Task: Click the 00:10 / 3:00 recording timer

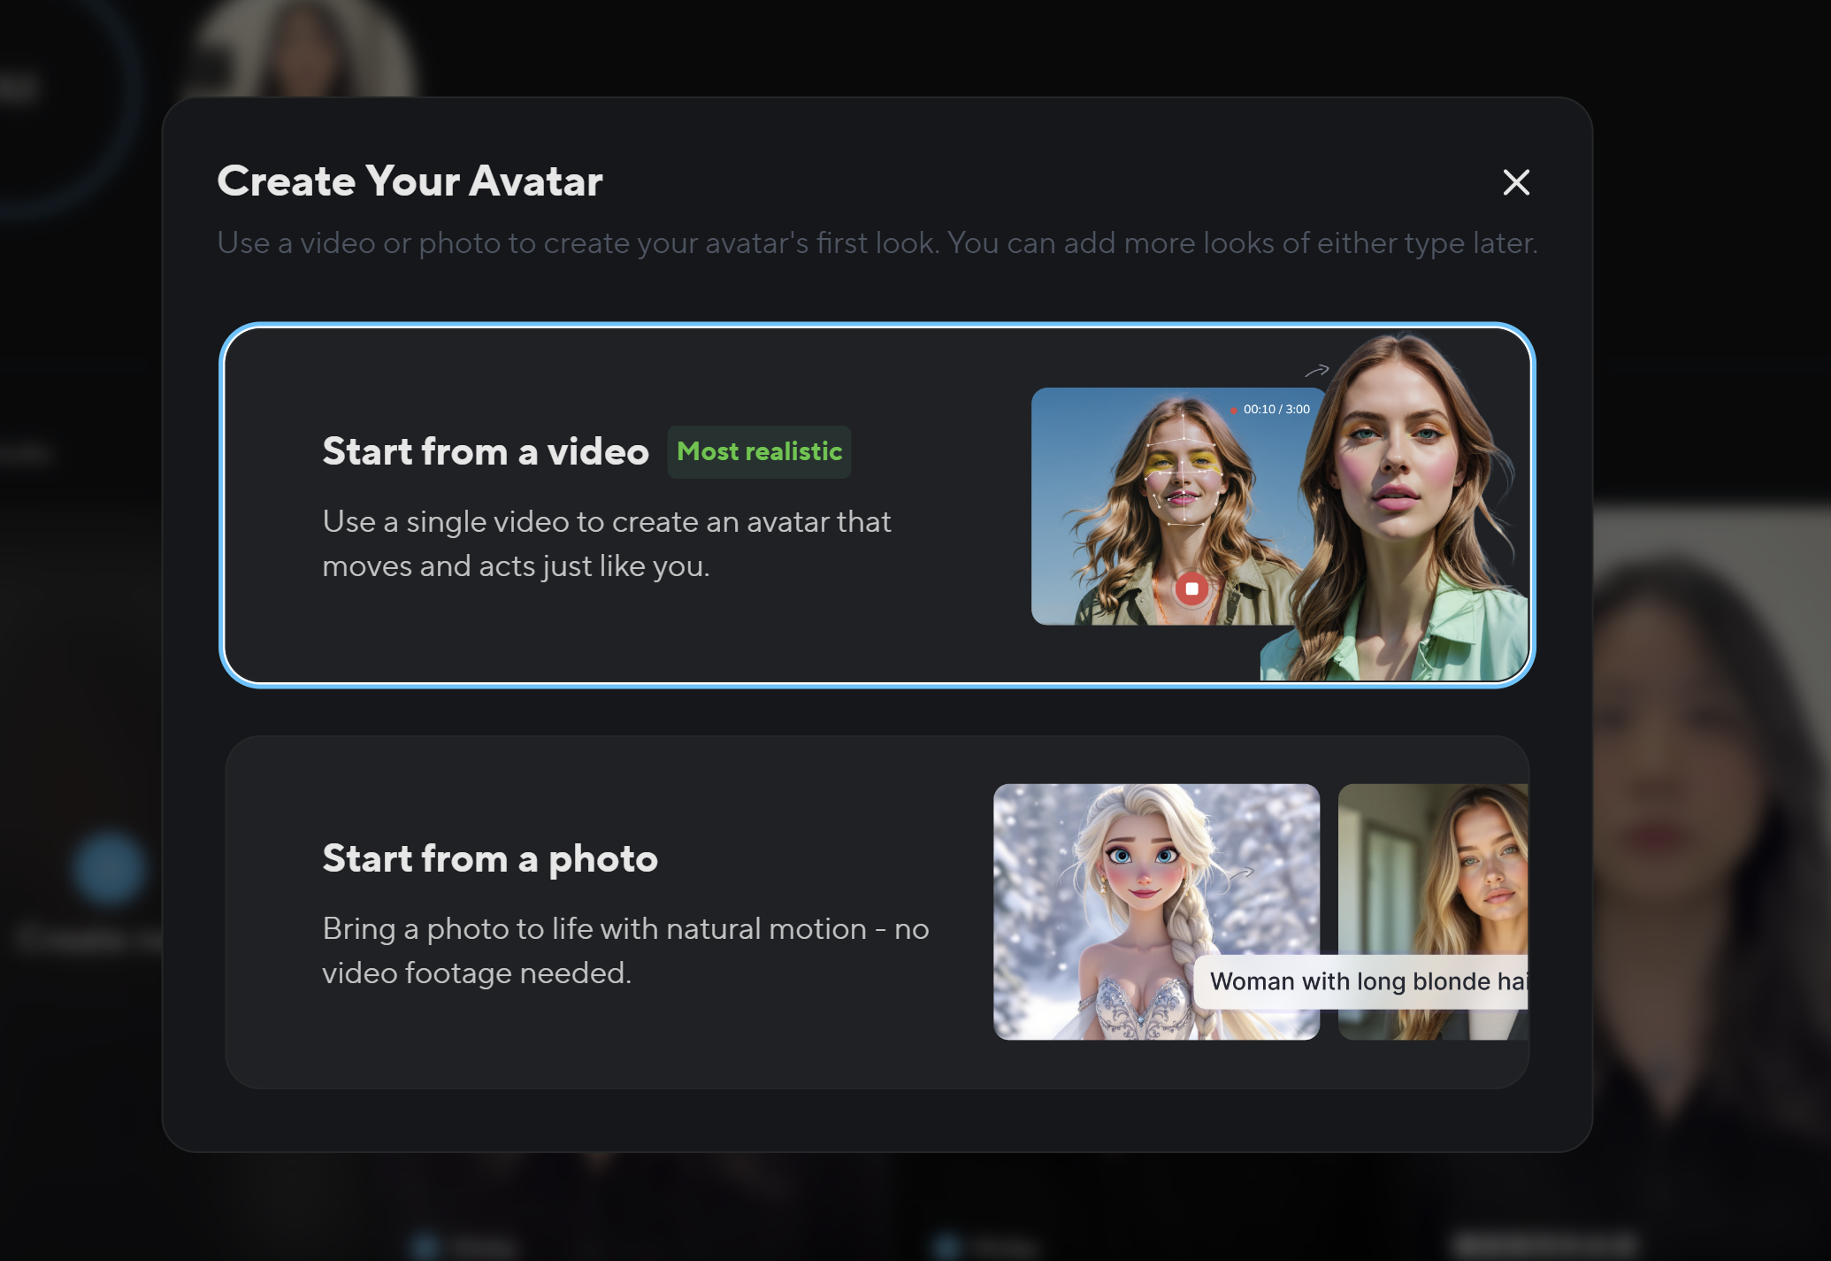Action: pyautogui.click(x=1276, y=410)
